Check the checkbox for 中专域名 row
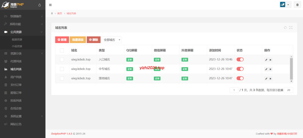The height and width of the screenshot is (138, 303). click(62, 69)
